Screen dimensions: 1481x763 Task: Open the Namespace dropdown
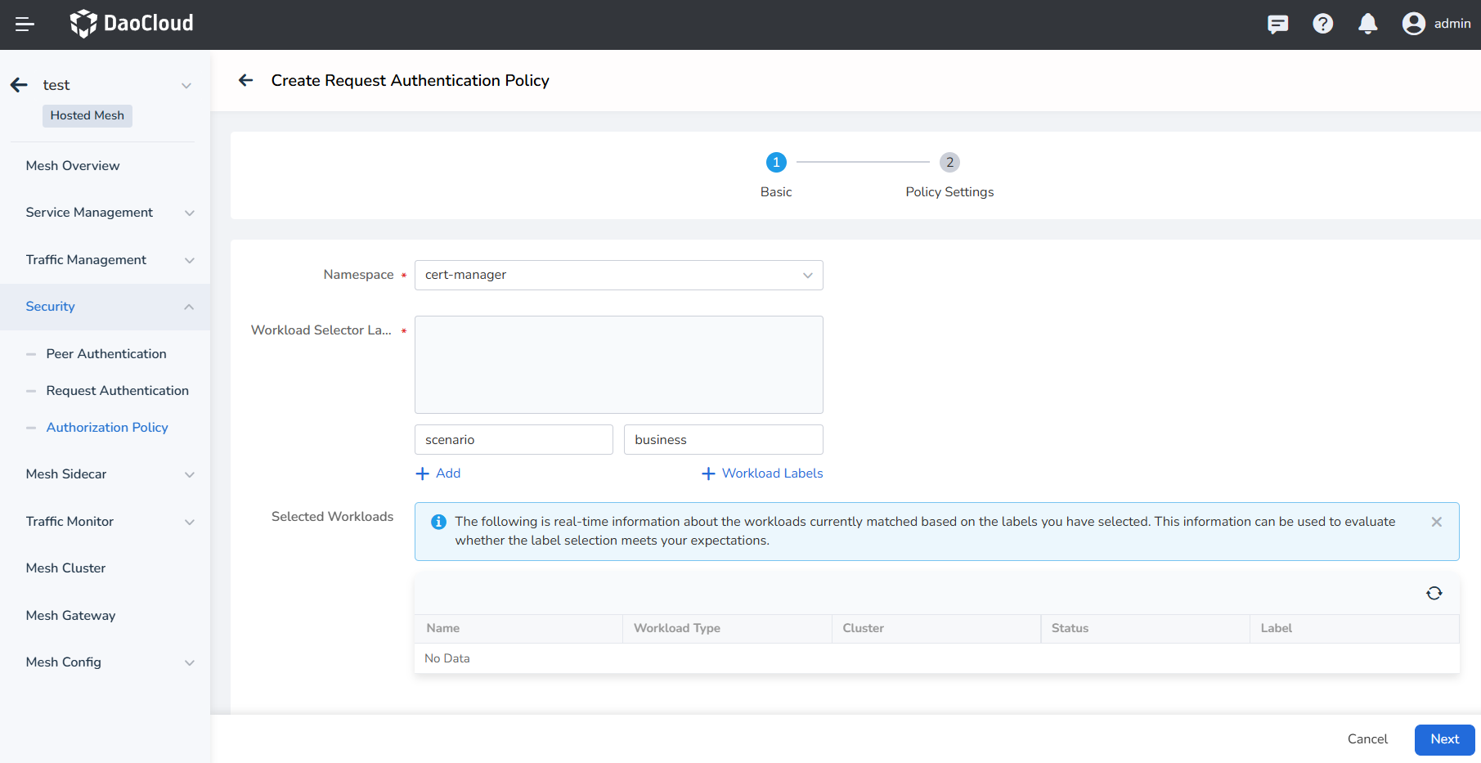pos(618,275)
